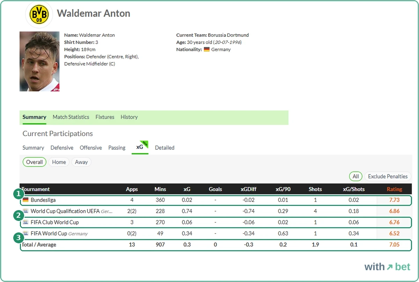Select the Passing sub-tab
Image resolution: width=419 pixels, height=282 pixels.
pos(117,148)
